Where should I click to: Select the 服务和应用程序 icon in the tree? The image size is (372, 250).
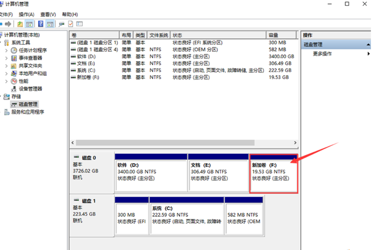(7, 112)
